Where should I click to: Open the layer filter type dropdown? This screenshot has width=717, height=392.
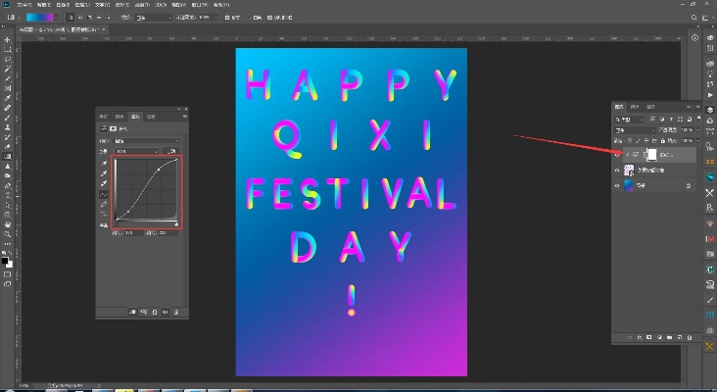[629, 120]
